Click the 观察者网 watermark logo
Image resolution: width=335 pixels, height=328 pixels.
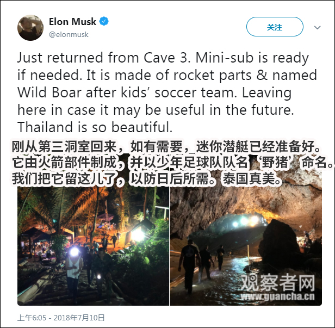(278, 282)
